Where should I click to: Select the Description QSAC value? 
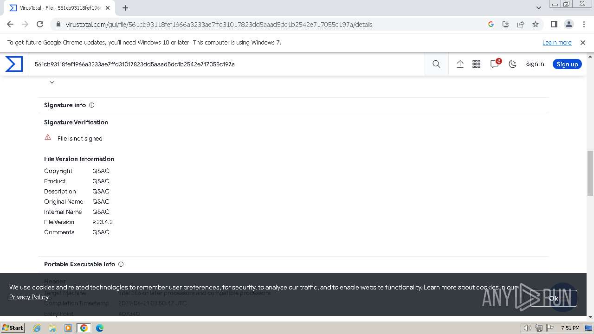tap(101, 191)
